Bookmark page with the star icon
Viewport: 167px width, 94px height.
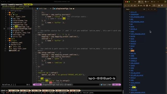[150, 5]
